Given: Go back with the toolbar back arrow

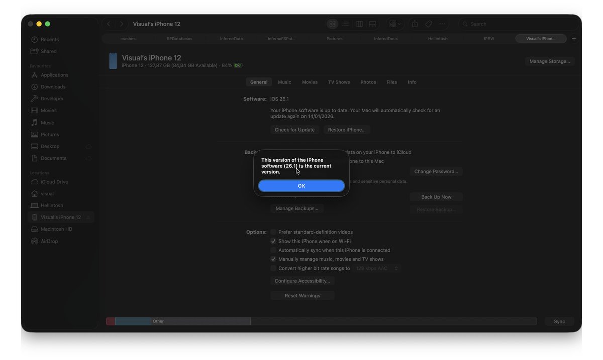Looking at the screenshot, I should (x=109, y=24).
